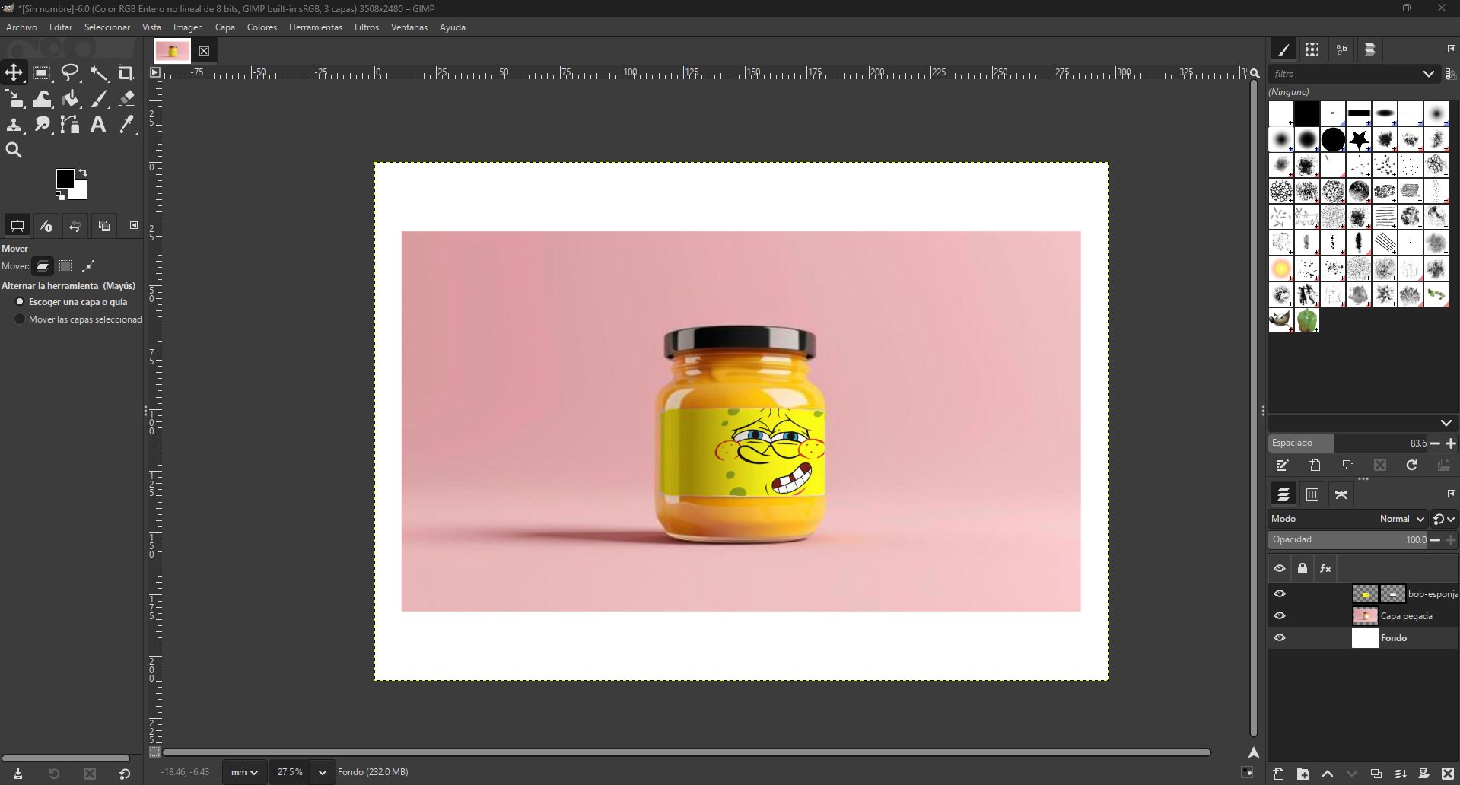Switch to the Eraser tool

(126, 98)
